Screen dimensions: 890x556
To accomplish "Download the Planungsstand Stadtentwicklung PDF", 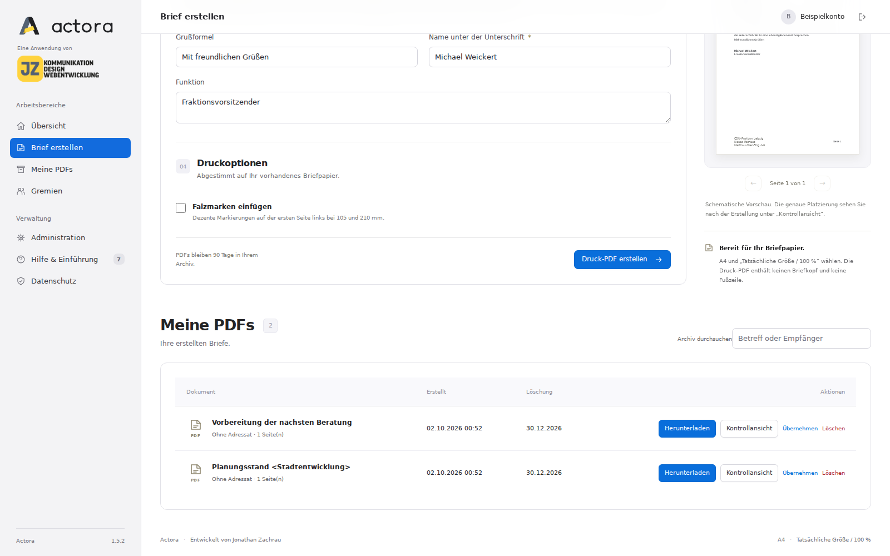I will coord(687,473).
